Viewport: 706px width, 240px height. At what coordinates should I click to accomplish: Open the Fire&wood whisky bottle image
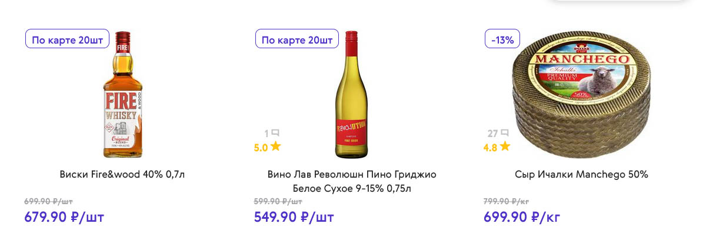pyautogui.click(x=123, y=94)
